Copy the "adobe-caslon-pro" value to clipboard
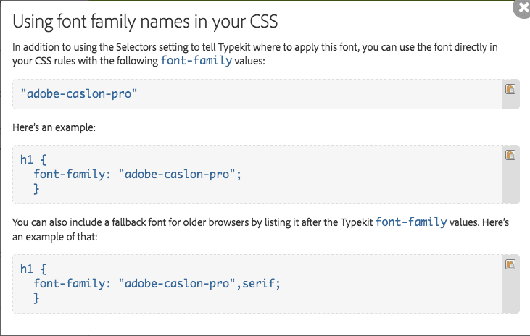The height and width of the screenshot is (336, 530). pyautogui.click(x=510, y=89)
